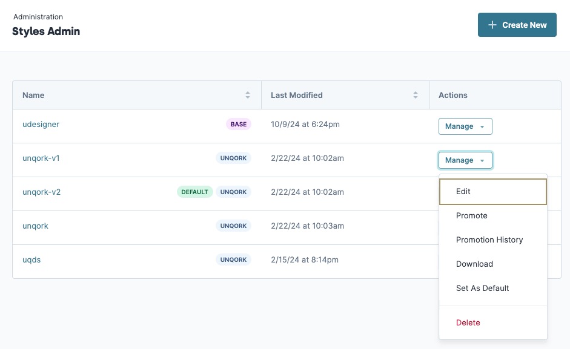
Task: Click the UNQORK badge on uqds row
Action: pos(233,259)
